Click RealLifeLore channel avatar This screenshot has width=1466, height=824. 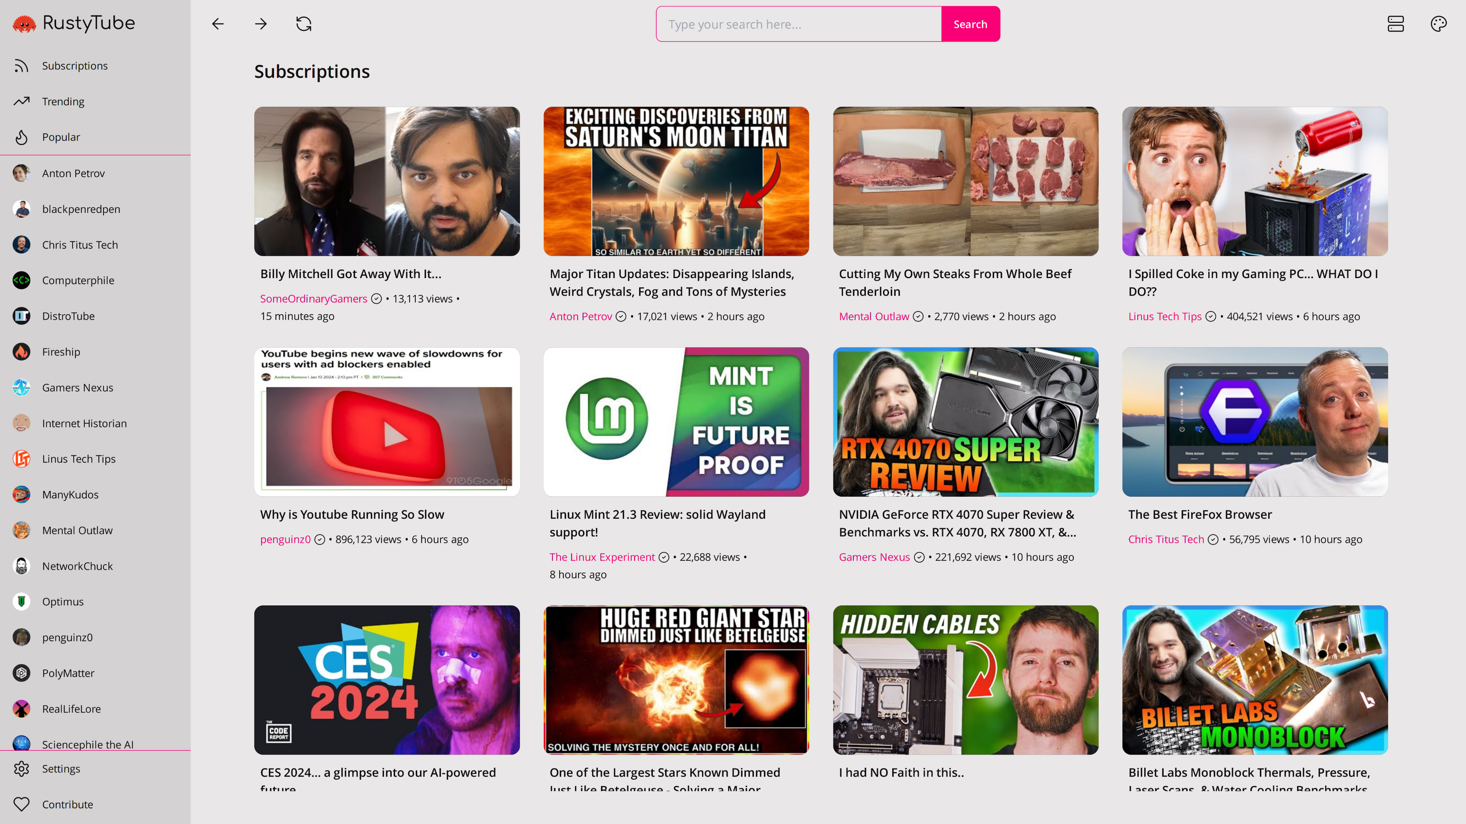tap(22, 709)
